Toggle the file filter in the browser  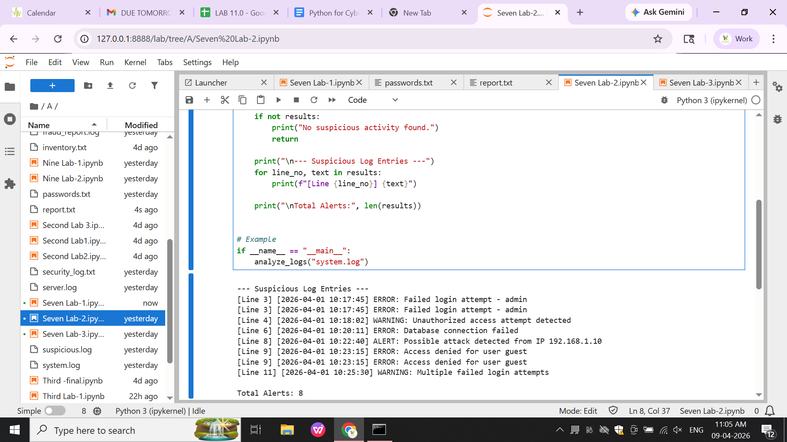(154, 86)
